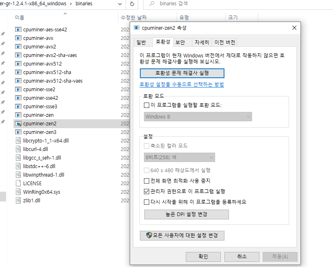Click the cpuminer-avx512 file icon

[x=18, y=63]
